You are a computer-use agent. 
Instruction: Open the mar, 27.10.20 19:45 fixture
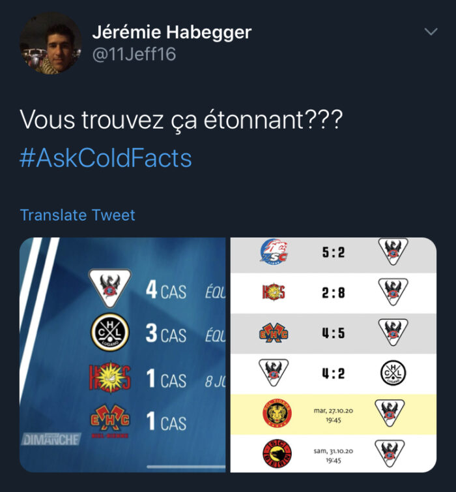click(x=334, y=414)
